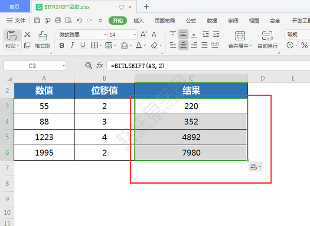Click the cell Borders icon
Image resolution: width=310 pixels, height=226 pixels.
95,45
